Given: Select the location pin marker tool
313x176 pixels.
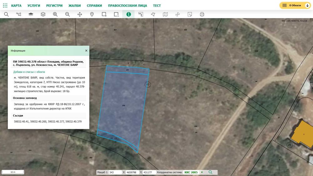Looking at the screenshot, I should pyautogui.click(x=92, y=14).
